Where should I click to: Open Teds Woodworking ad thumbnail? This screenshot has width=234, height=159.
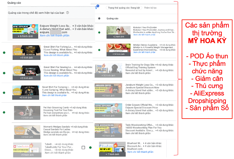108,131
